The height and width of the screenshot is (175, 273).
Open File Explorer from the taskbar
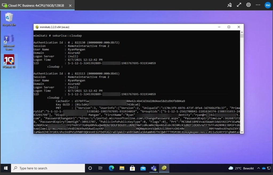tap(122, 168)
